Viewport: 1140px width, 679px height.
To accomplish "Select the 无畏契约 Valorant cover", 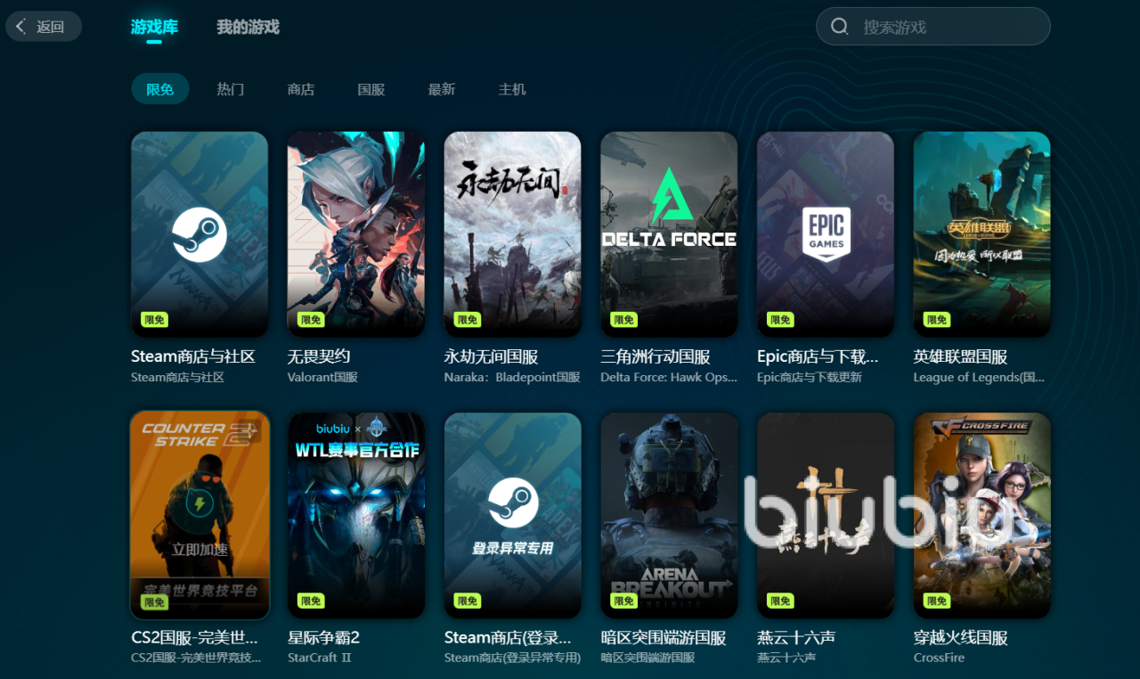I will (x=355, y=234).
